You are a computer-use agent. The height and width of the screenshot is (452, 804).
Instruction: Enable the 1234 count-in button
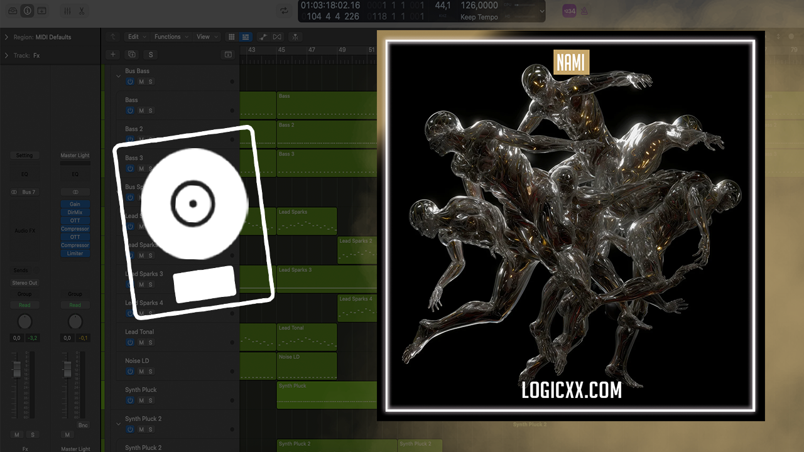(x=568, y=11)
